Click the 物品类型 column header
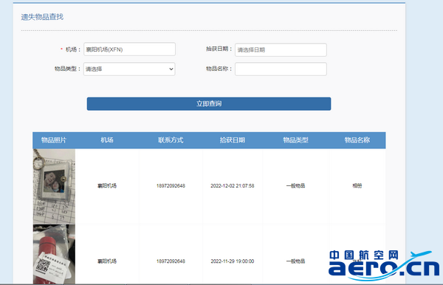The width and height of the screenshot is (443, 285). coord(296,140)
